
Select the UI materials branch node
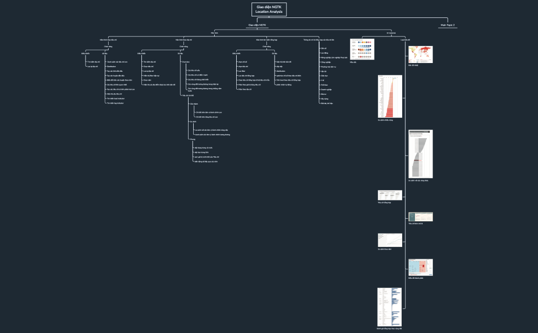390,32
